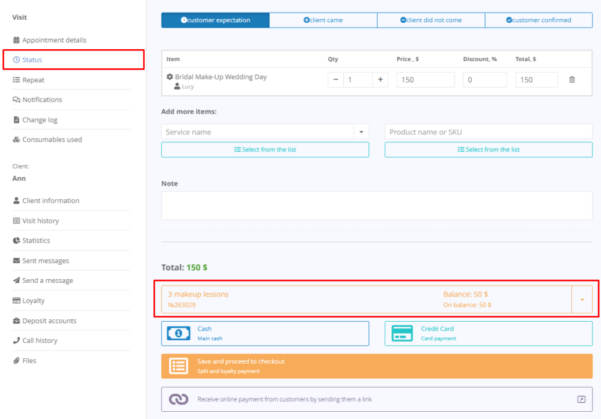
Task: Click the phone icon beside Call history
Action: pyautogui.click(x=16, y=340)
